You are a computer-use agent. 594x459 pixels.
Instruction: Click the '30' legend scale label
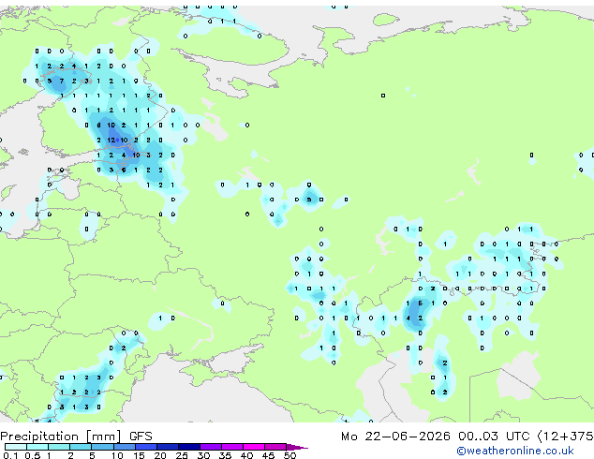coord(203,455)
